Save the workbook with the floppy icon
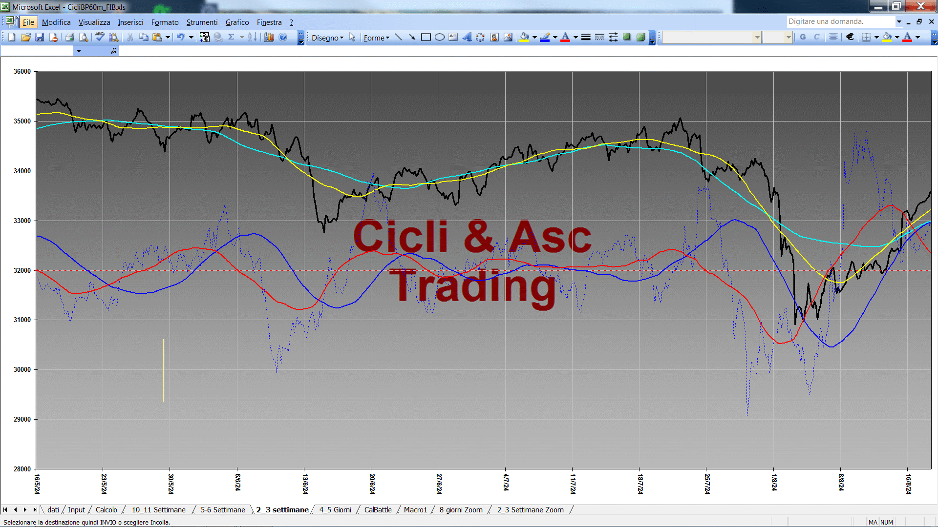This screenshot has width=938, height=527. [x=40, y=37]
